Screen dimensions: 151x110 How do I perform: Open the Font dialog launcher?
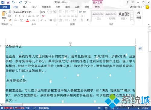click(x=56, y=25)
